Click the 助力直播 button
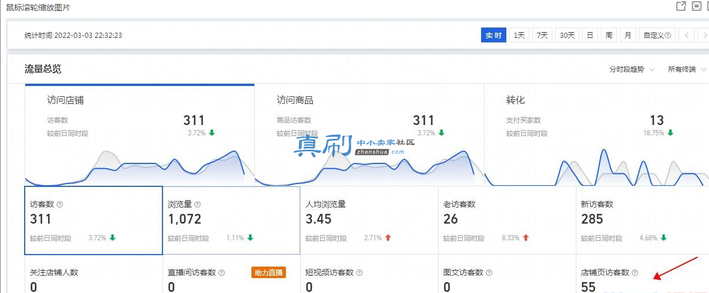 coord(268,272)
